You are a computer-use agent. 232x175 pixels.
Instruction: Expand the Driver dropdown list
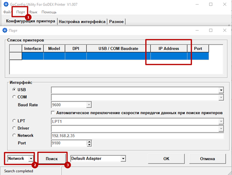click(x=221, y=129)
